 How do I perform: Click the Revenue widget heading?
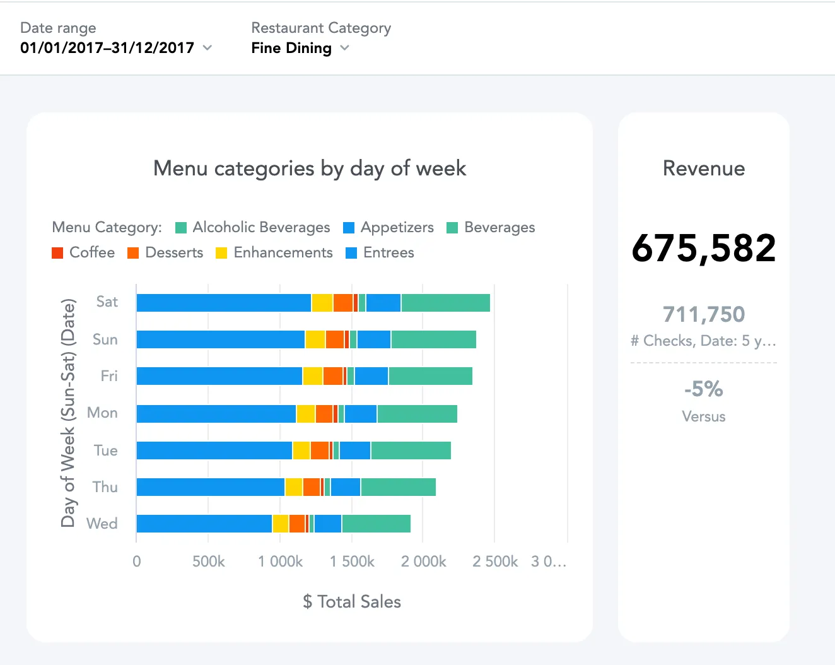(703, 168)
